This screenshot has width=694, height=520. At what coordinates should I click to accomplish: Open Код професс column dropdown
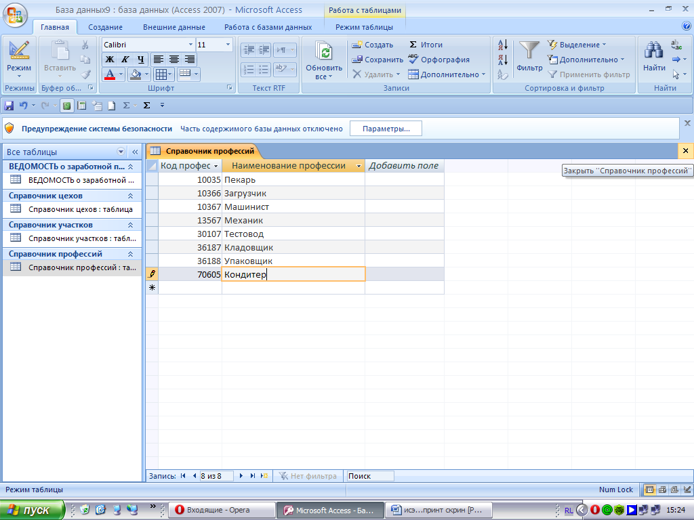[x=216, y=166]
